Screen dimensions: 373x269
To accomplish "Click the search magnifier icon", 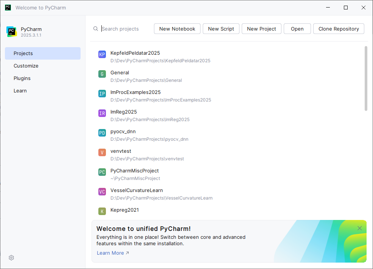I will pos(96,29).
